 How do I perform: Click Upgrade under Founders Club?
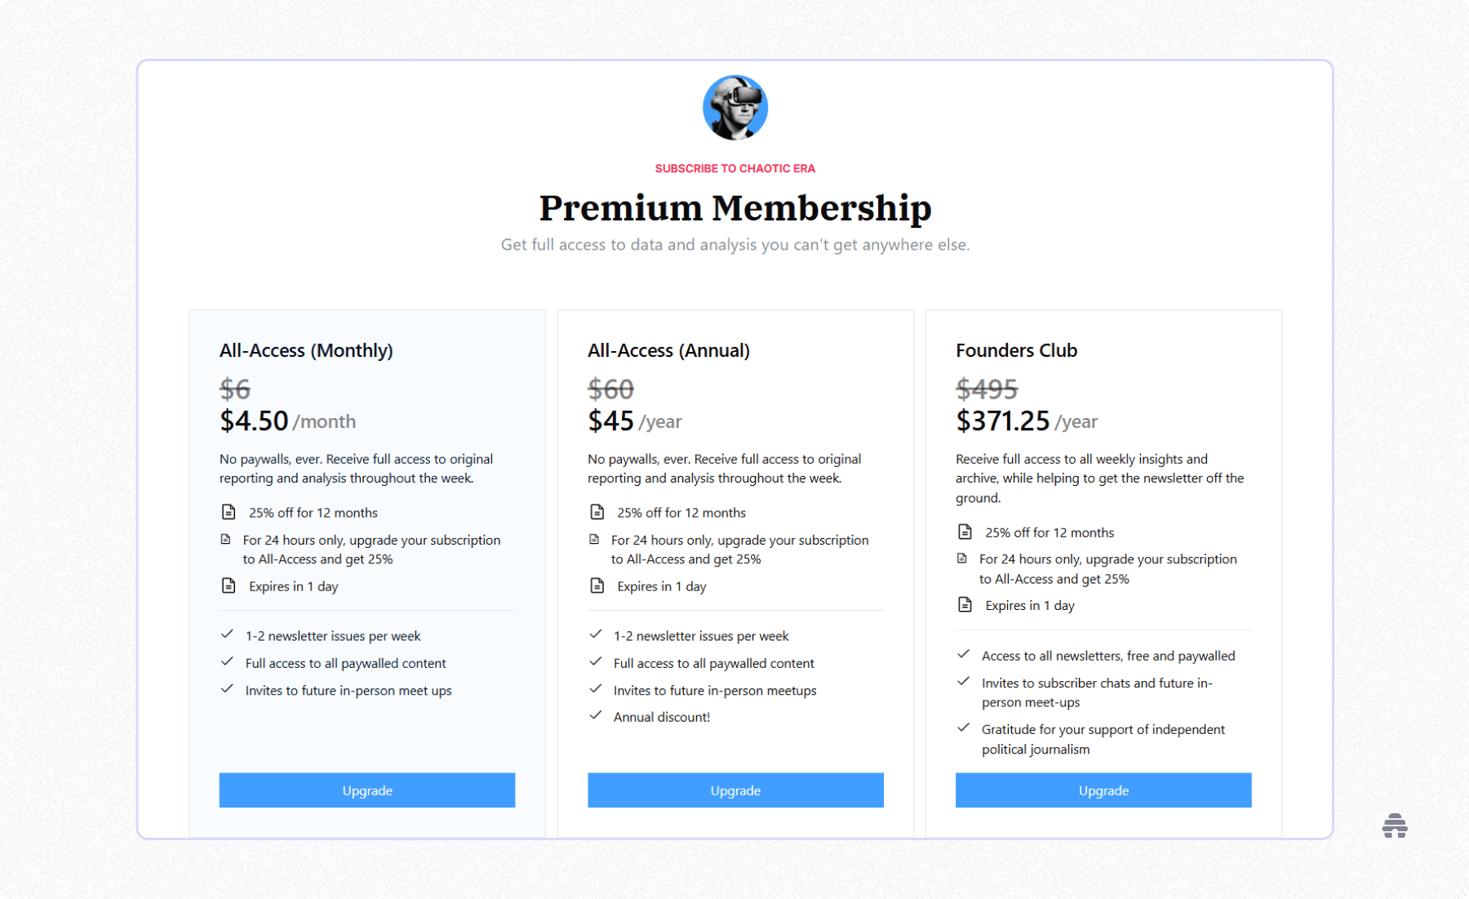(x=1103, y=790)
